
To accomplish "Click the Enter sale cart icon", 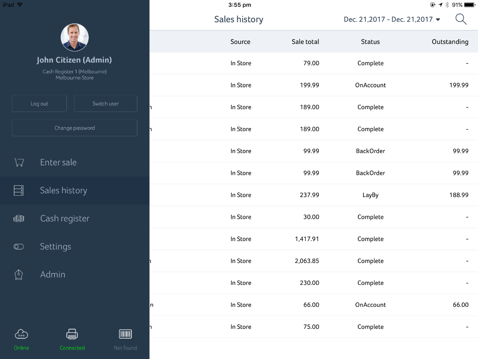I will 19,162.
